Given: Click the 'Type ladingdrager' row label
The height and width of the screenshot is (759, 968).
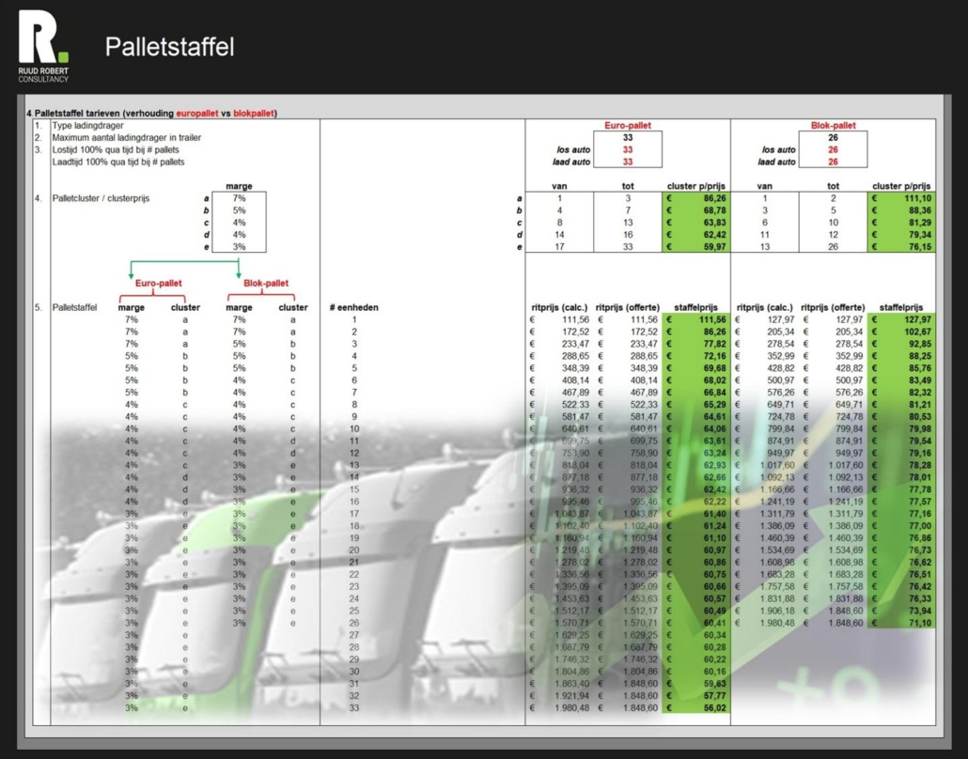Looking at the screenshot, I should [x=87, y=125].
